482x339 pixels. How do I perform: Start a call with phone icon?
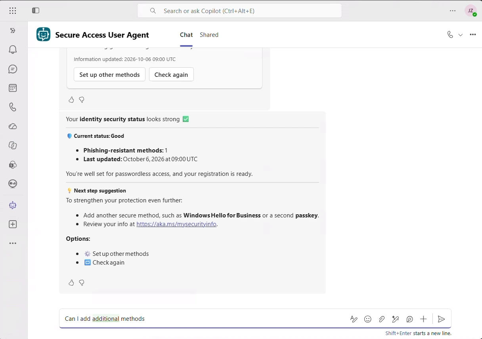pos(450,34)
